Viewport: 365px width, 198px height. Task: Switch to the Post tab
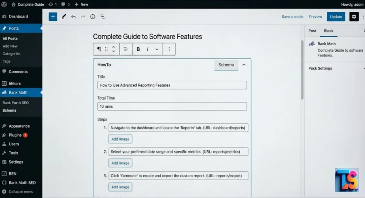point(312,31)
